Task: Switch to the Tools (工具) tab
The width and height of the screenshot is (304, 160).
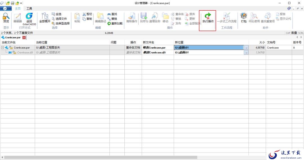Action: click(x=29, y=8)
